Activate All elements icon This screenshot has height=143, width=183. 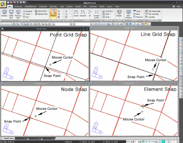tap(90, 13)
